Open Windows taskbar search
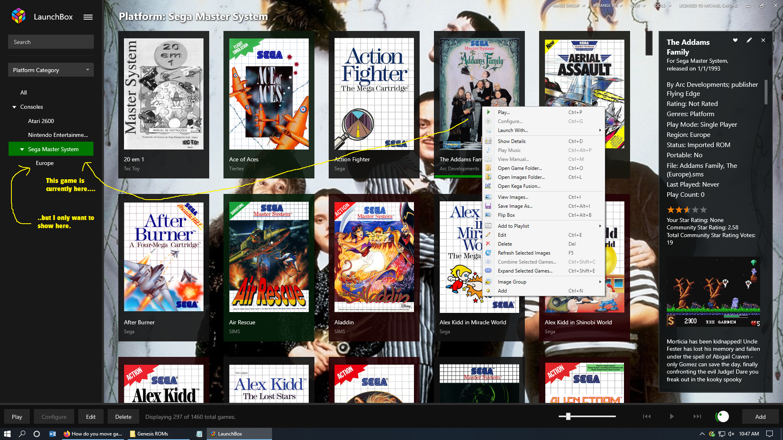783x440 pixels. coord(22,433)
